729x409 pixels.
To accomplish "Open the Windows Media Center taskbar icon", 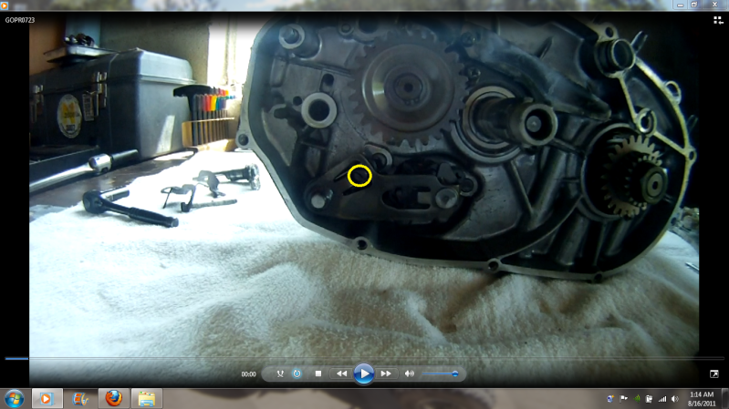I will [80, 399].
